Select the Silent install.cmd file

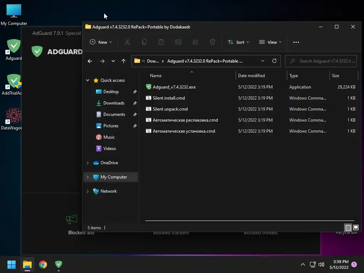pyautogui.click(x=251, y=98)
